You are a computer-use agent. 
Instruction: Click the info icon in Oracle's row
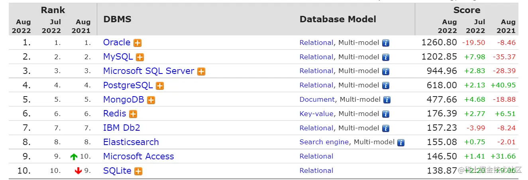[386, 43]
